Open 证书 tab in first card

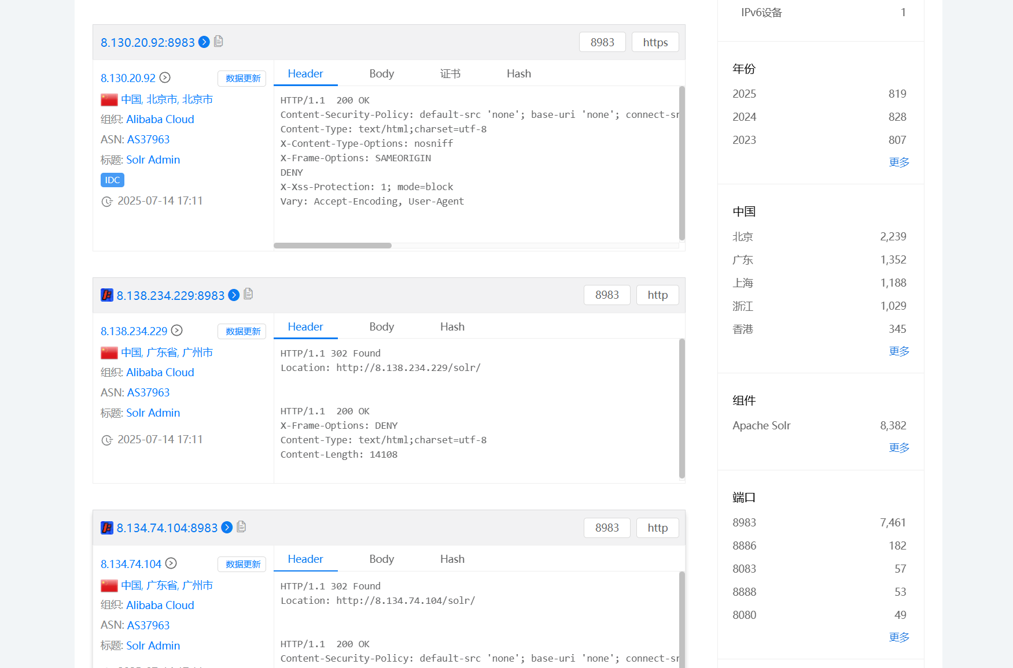[450, 74]
